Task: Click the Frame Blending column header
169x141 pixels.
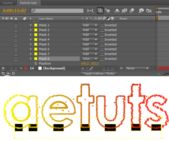Action: click(x=100, y=18)
